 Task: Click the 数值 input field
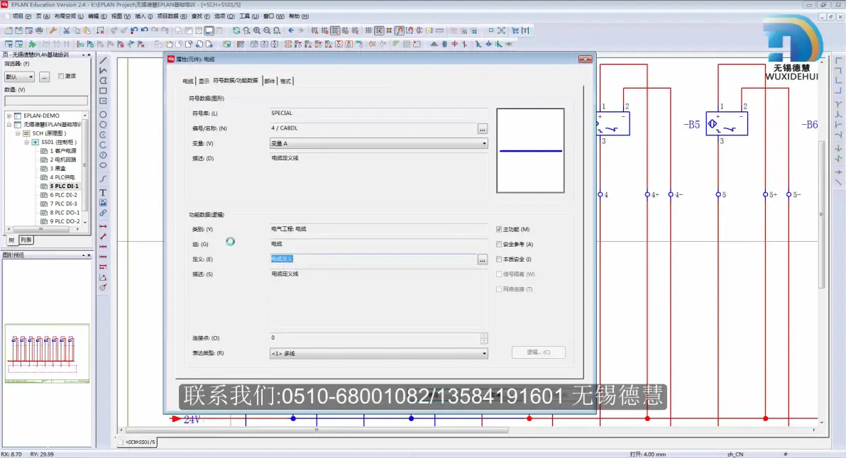[x=46, y=101]
